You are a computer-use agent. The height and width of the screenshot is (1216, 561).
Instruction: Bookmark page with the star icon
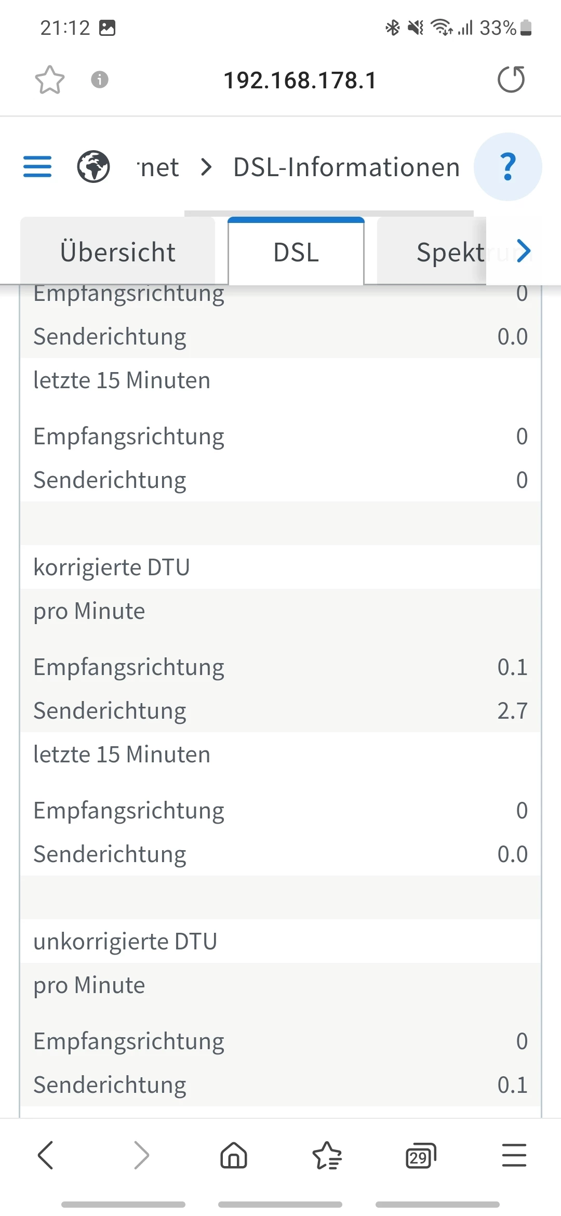pyautogui.click(x=50, y=80)
